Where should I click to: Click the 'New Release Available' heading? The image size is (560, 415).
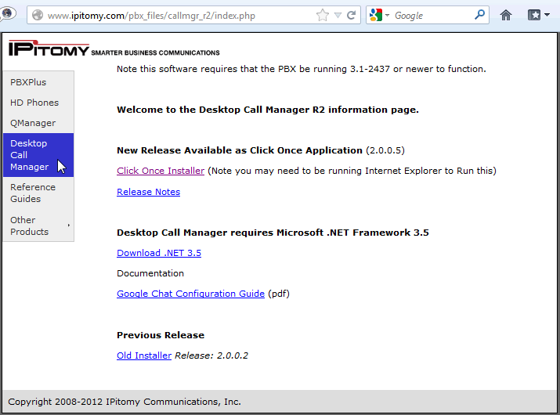[240, 150]
